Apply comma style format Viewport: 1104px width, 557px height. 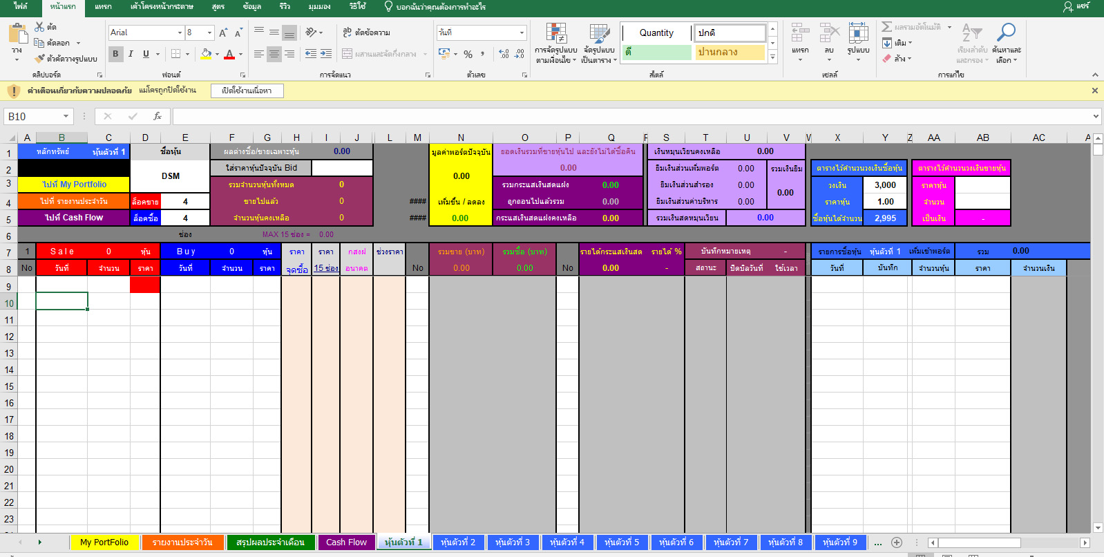tap(483, 54)
